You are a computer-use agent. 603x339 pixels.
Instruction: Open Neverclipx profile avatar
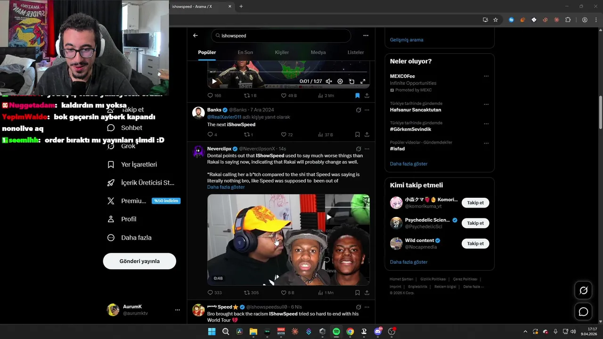(x=199, y=152)
